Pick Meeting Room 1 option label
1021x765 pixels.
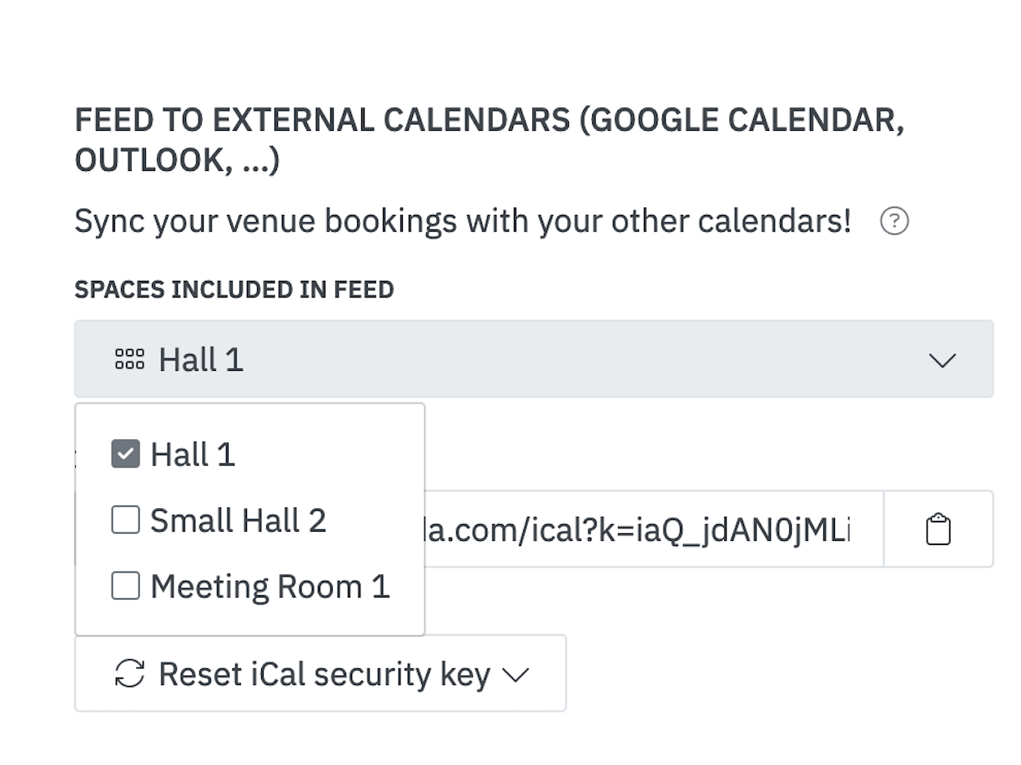pos(270,587)
